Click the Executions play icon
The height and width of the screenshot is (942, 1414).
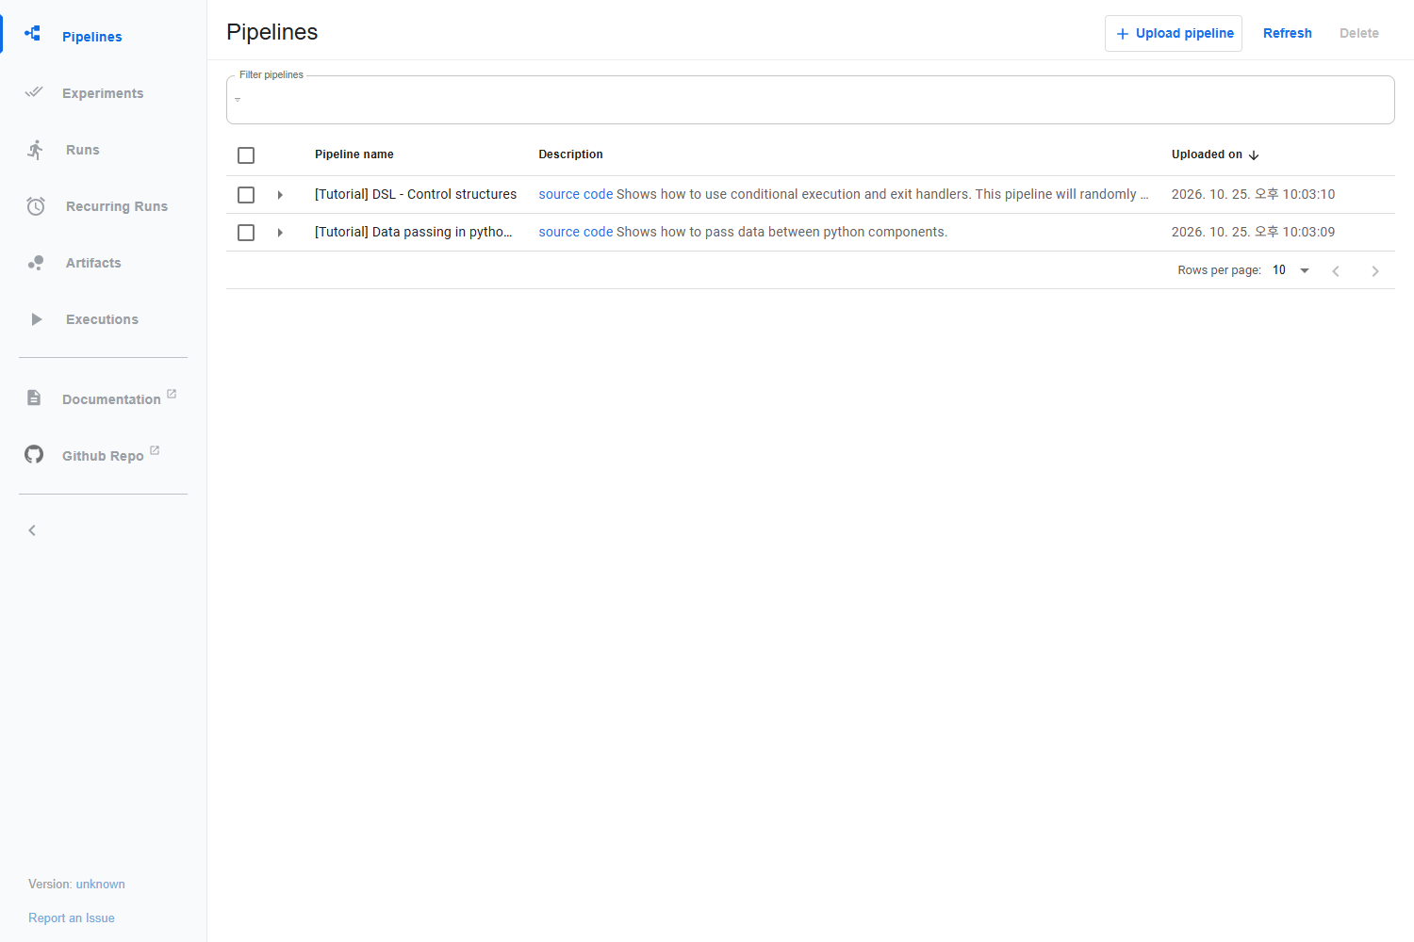click(36, 319)
